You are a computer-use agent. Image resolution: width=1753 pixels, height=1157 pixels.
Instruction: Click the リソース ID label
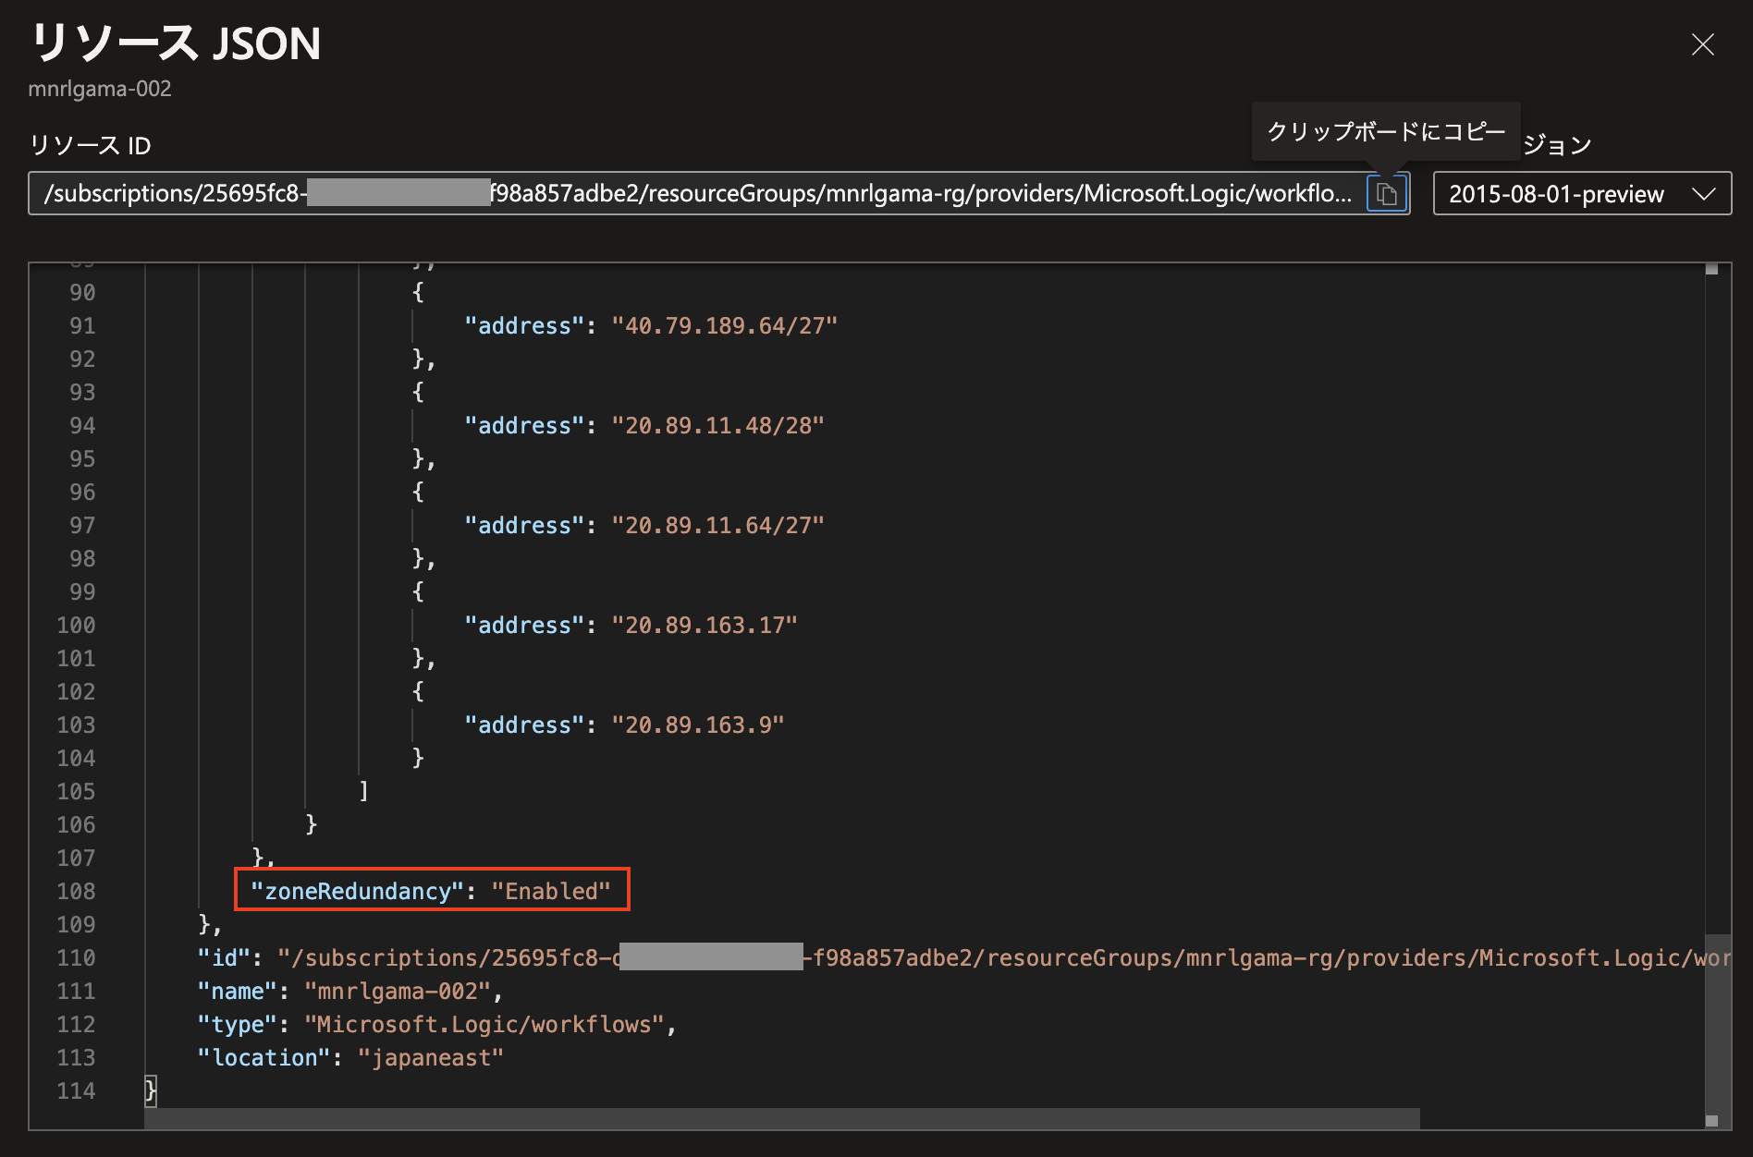coord(91,145)
